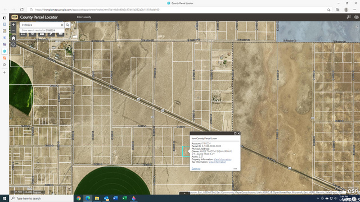360x202 pixels.
Task: Click inside the parcel search input field
Action: (x=40, y=25)
